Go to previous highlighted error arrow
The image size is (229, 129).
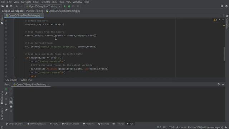219,20
